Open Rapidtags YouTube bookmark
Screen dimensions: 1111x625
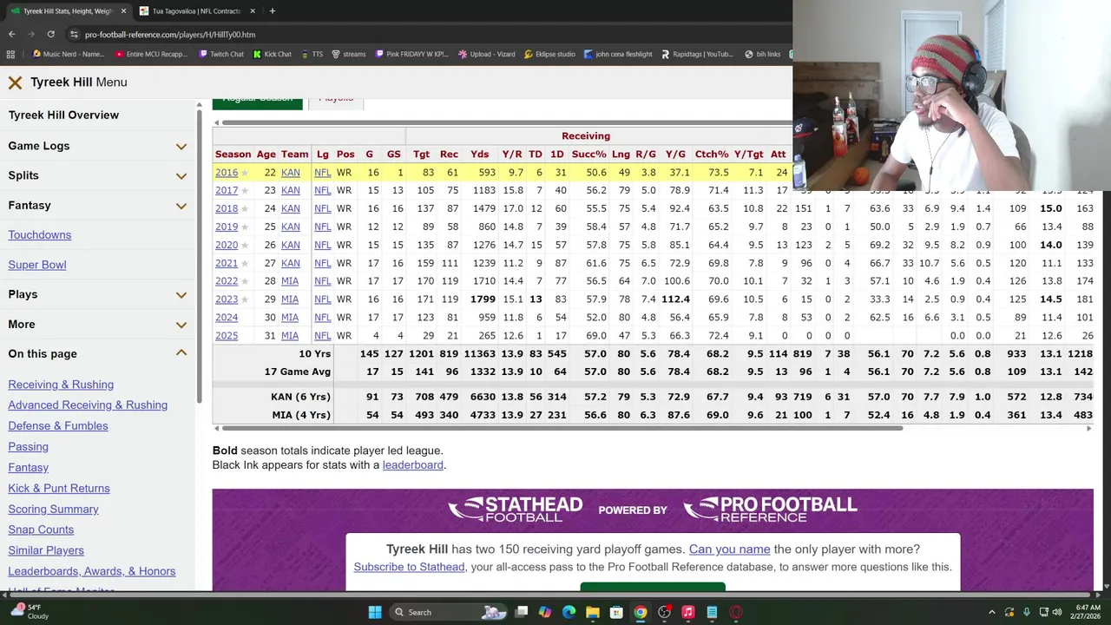[x=697, y=54]
